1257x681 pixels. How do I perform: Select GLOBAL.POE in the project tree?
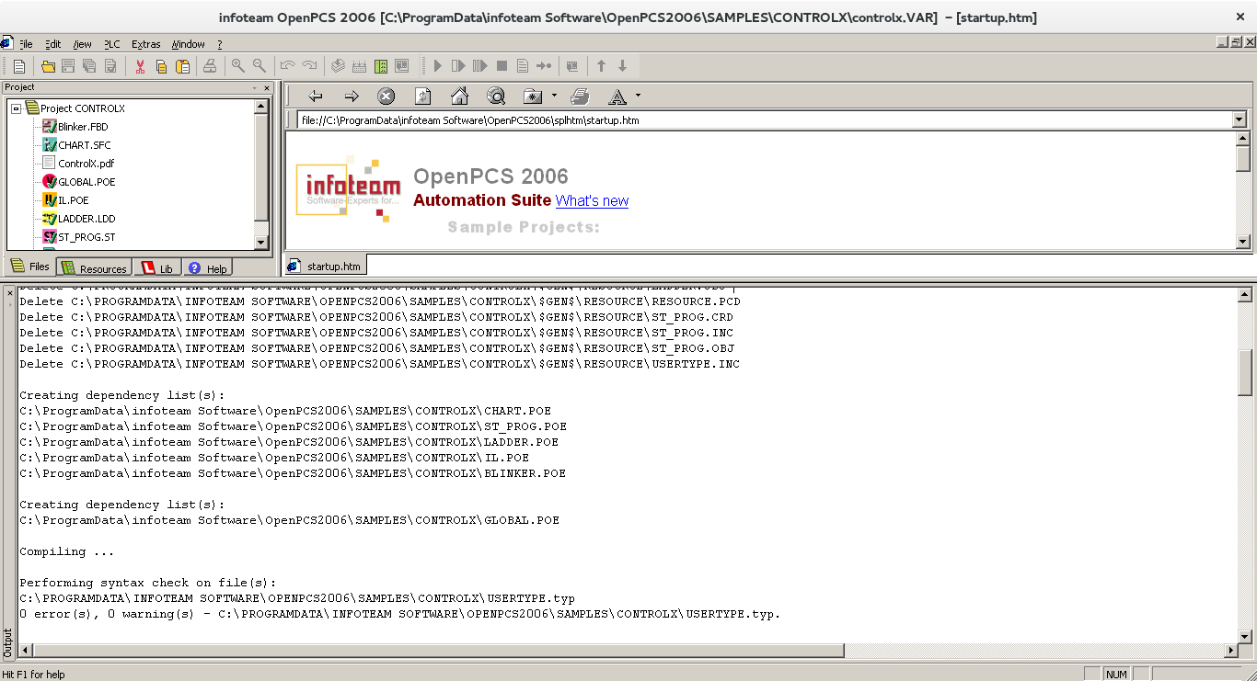point(86,182)
